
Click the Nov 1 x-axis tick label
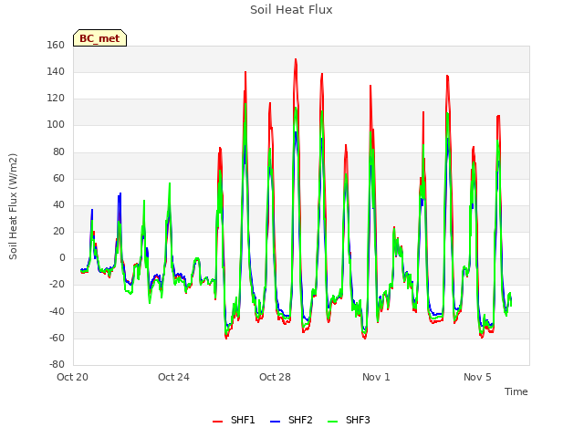(376, 377)
